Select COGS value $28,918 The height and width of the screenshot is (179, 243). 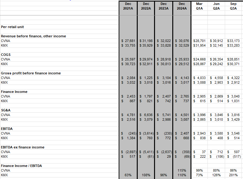(164, 60)
